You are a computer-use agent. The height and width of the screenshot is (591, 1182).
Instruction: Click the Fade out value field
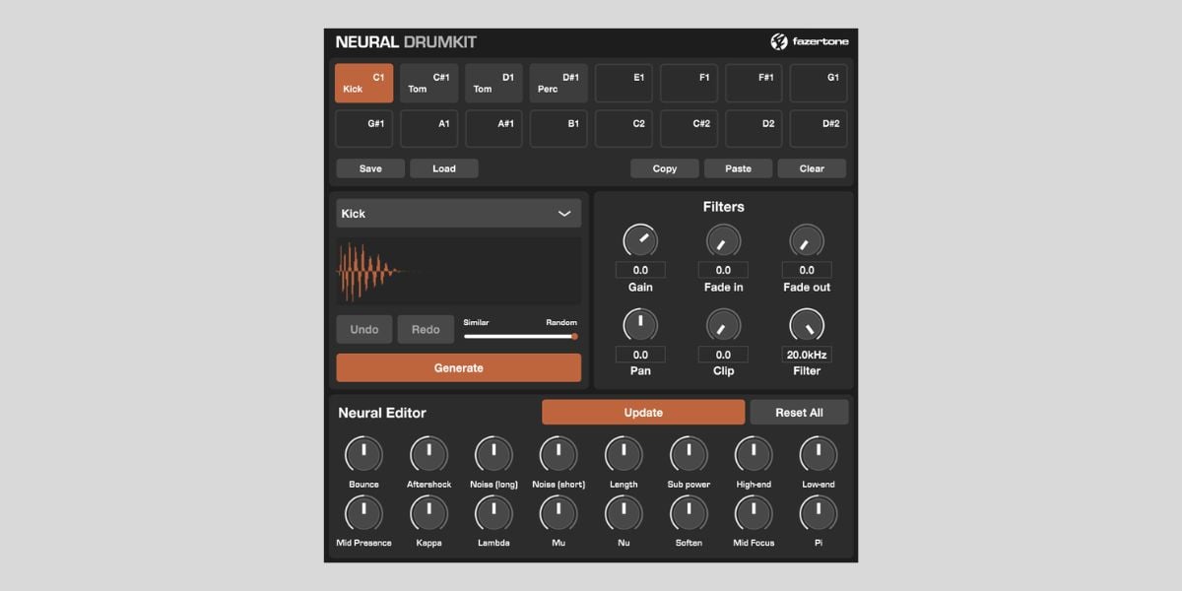[x=807, y=270]
